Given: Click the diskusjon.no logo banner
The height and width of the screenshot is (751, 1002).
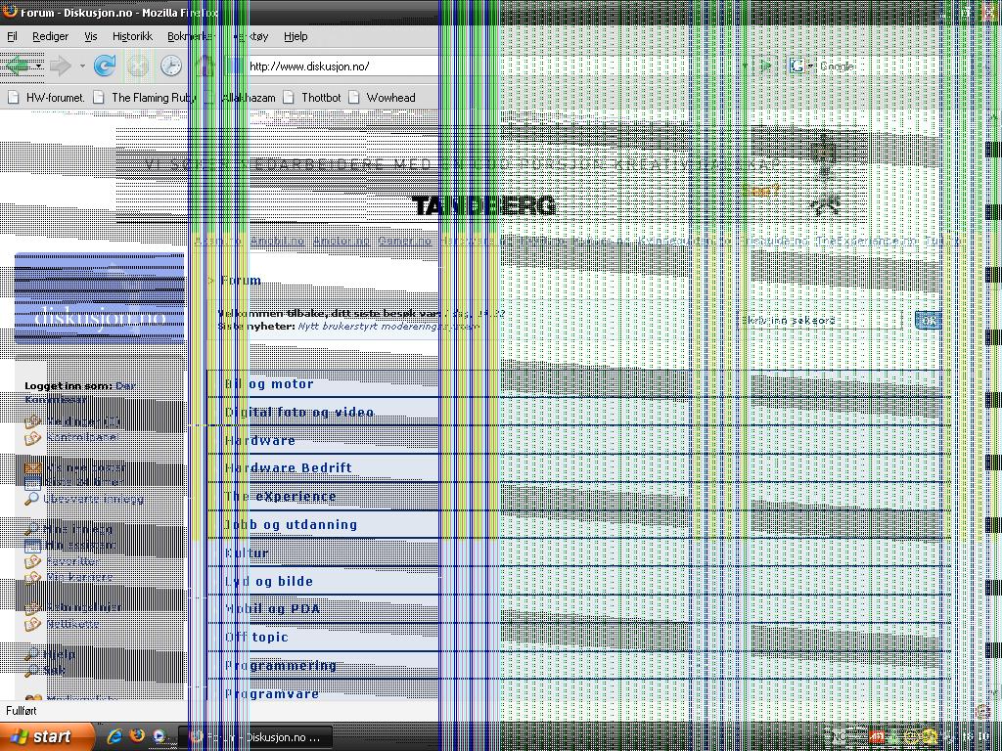Looking at the screenshot, I should (99, 298).
